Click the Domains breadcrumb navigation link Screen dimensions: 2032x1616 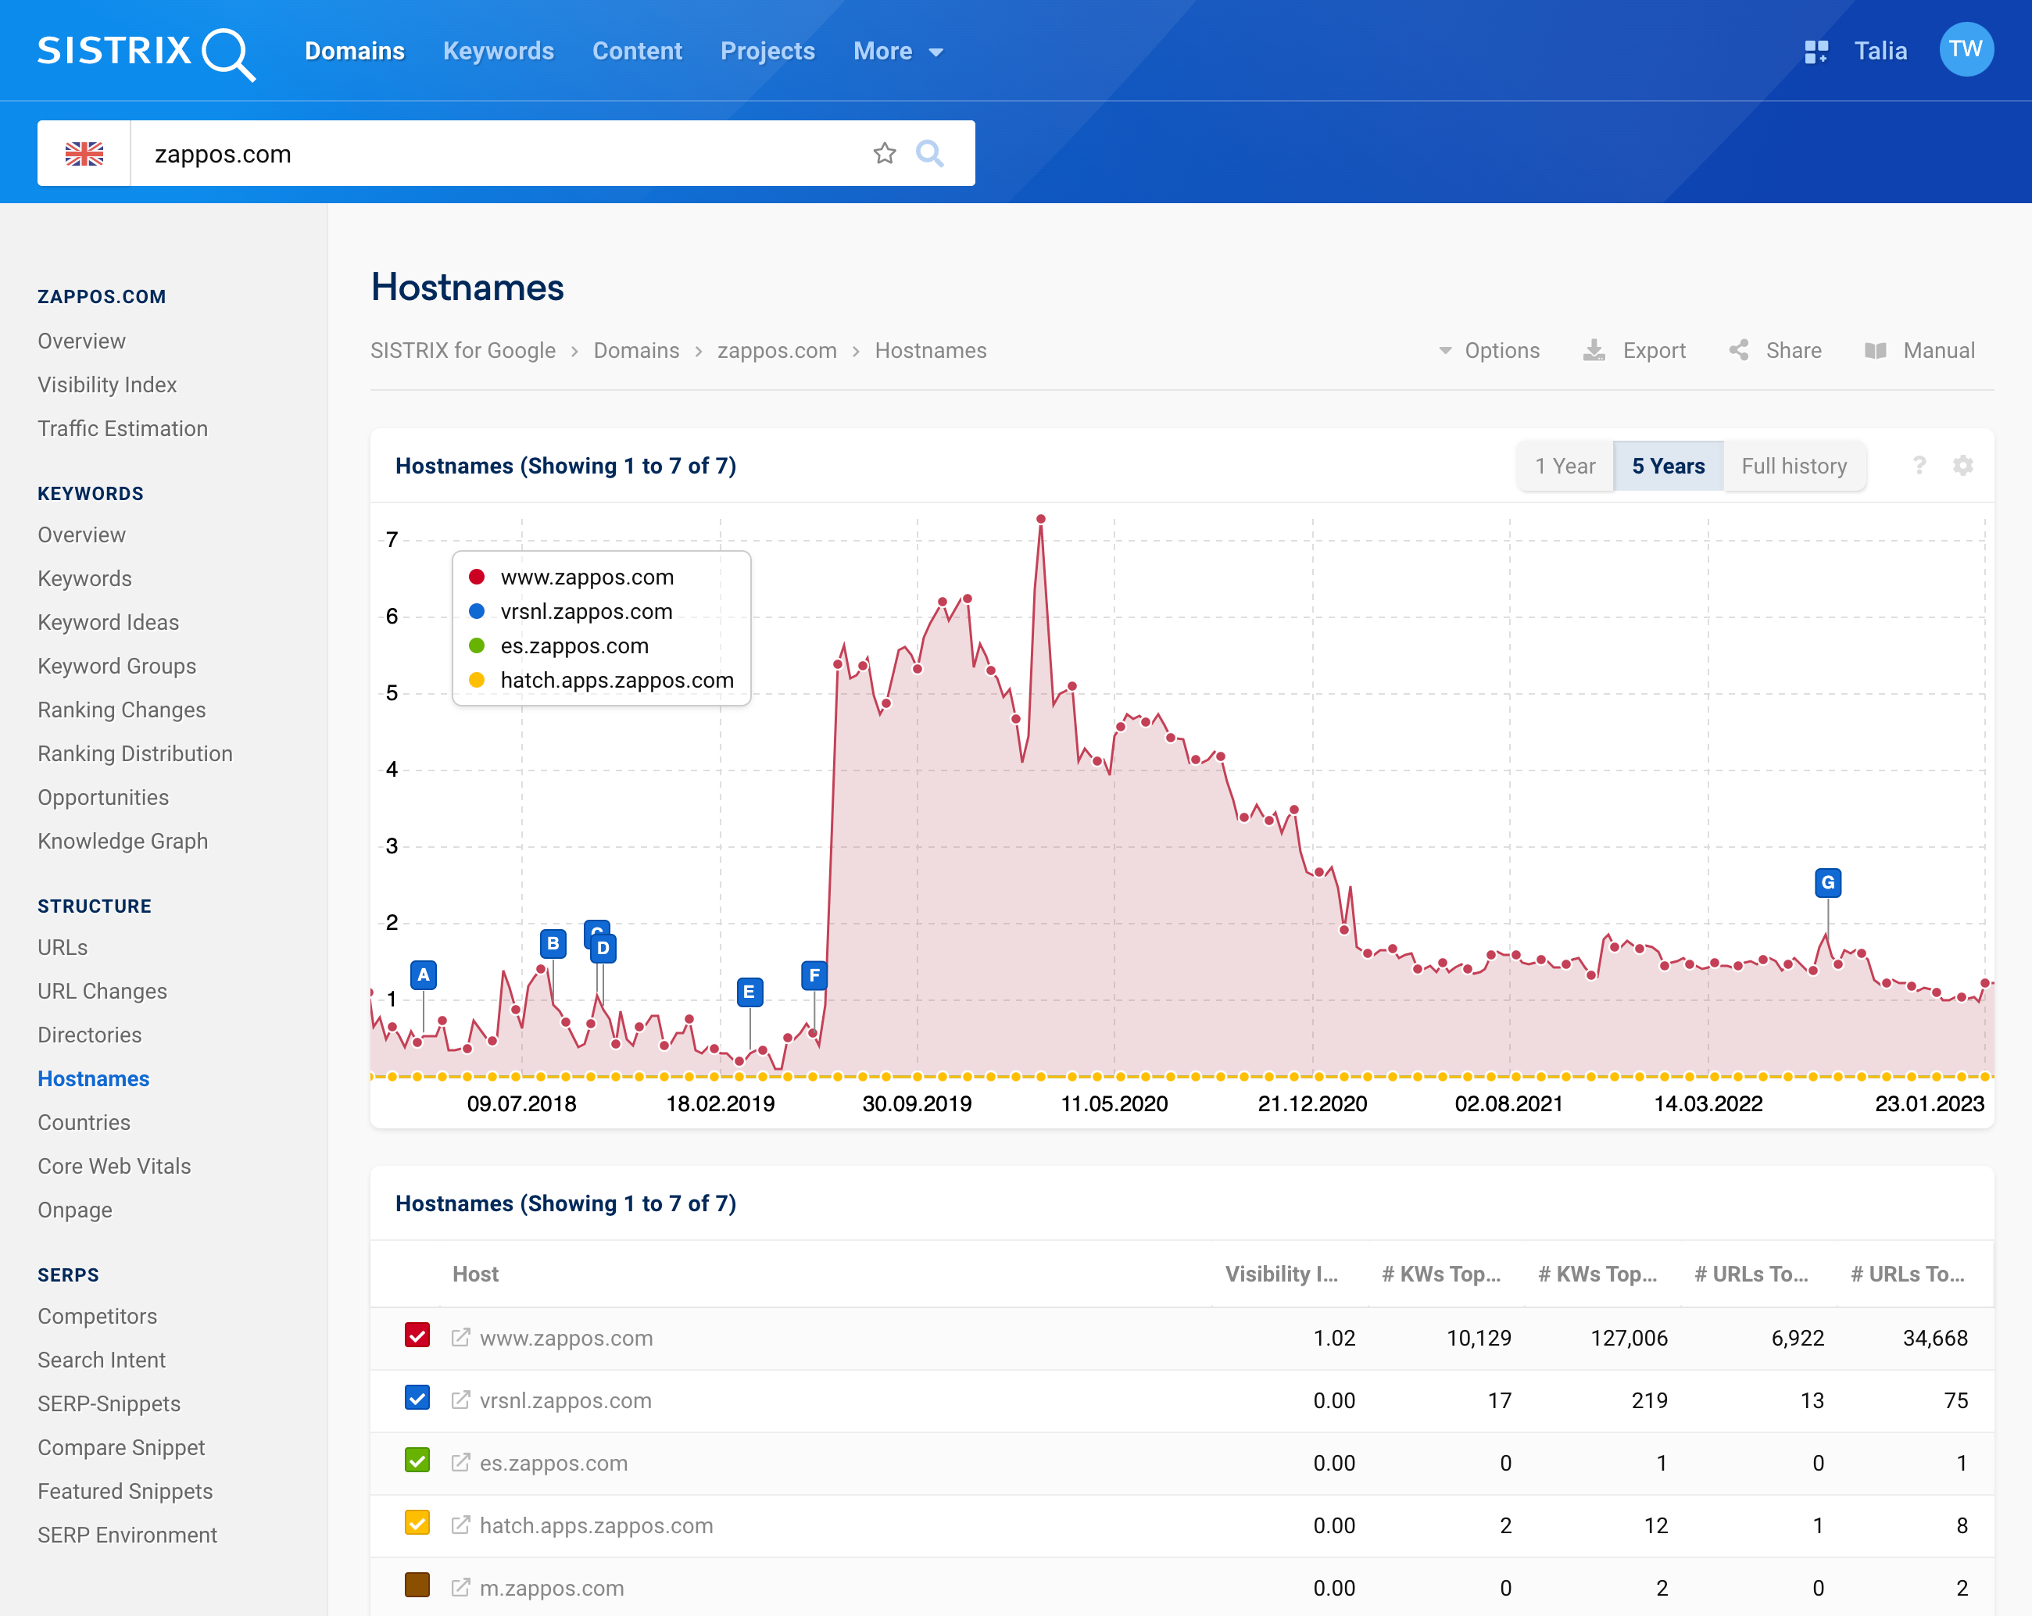(x=635, y=349)
